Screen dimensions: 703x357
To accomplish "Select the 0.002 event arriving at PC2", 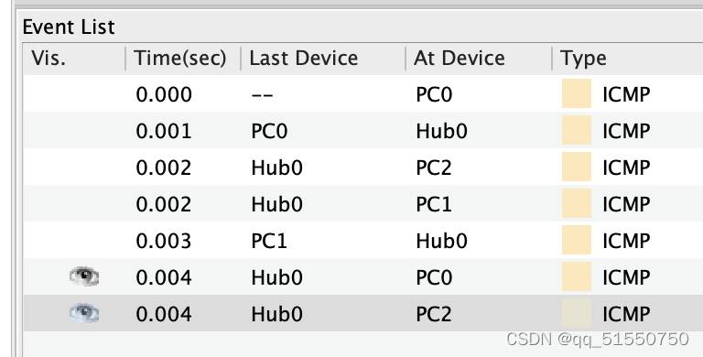I will pos(363,167).
